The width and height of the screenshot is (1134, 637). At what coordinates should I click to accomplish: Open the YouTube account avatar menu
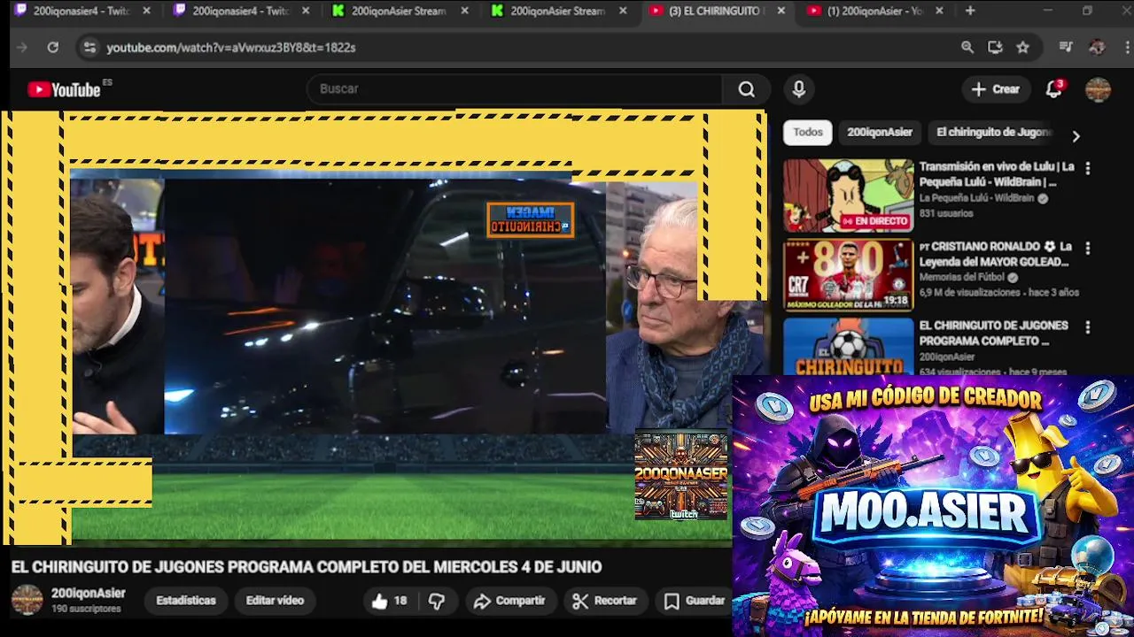pos(1098,89)
